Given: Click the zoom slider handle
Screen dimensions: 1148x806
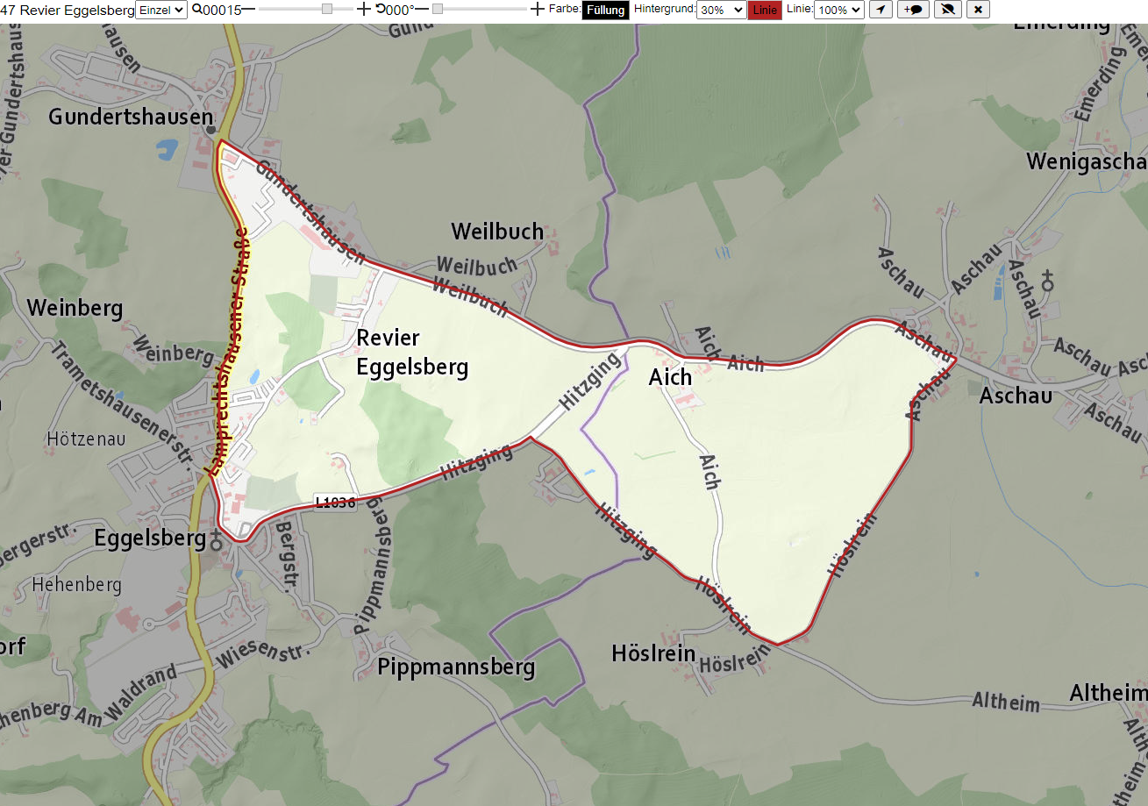Looking at the screenshot, I should coord(327,9).
